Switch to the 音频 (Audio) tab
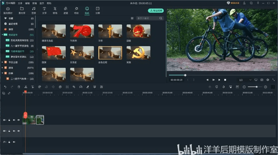This screenshot has width=278, height=155. pyautogui.click(x=33, y=10)
